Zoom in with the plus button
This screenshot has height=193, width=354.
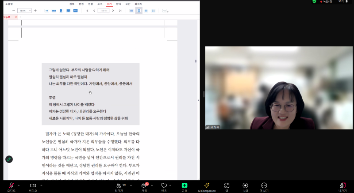point(35,11)
